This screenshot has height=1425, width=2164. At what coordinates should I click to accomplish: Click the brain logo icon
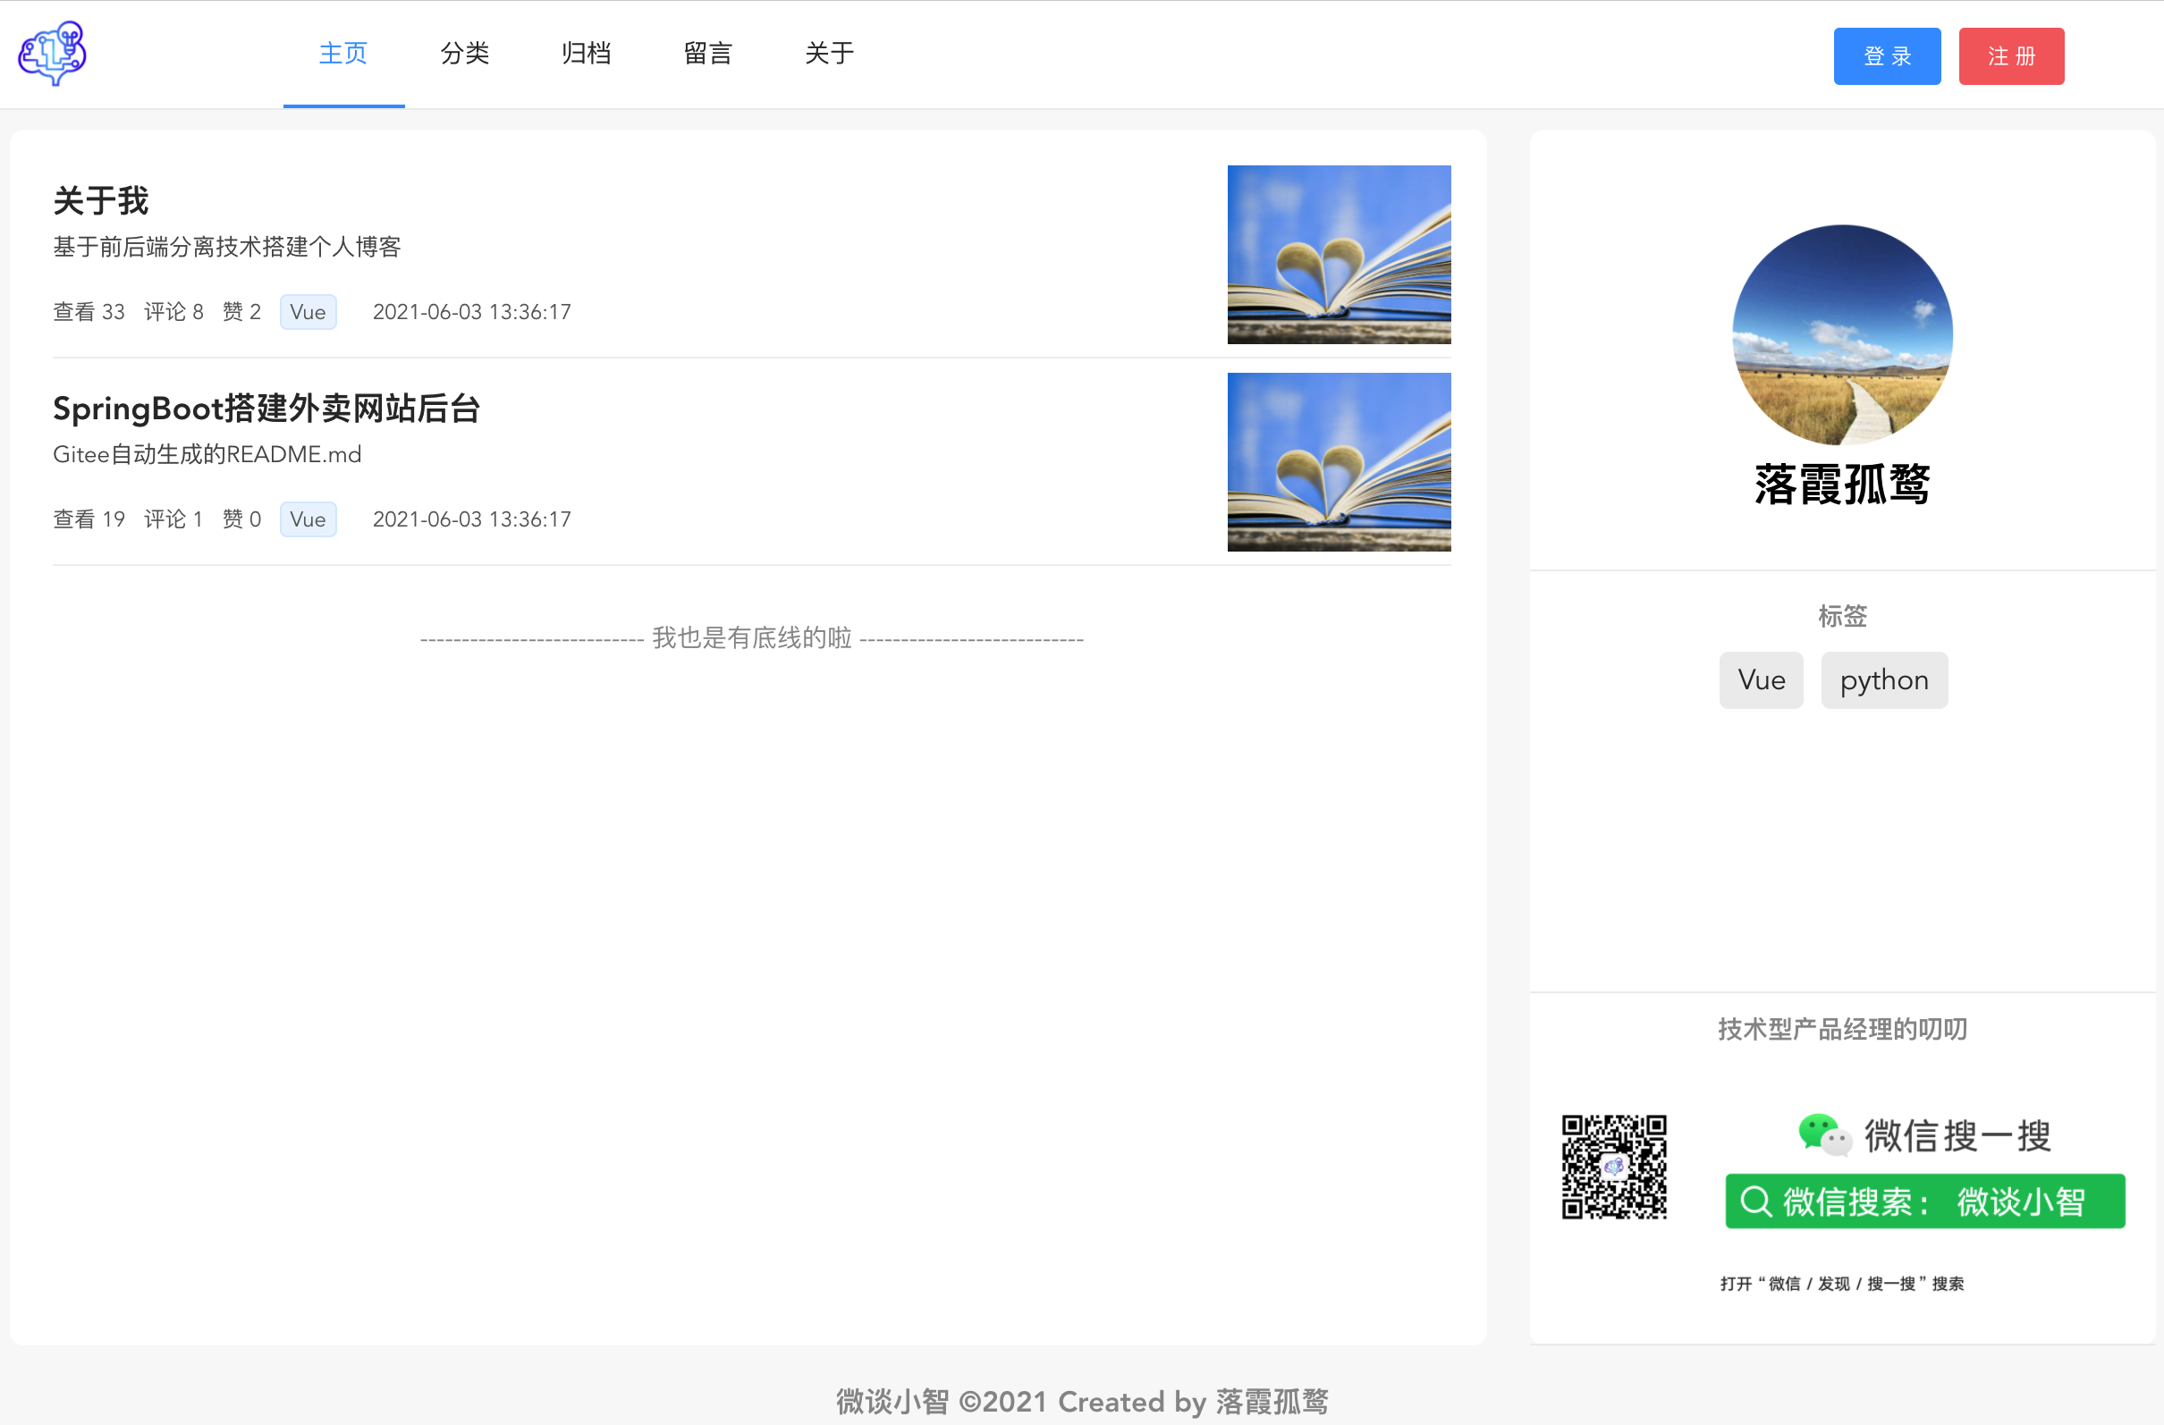point(53,54)
